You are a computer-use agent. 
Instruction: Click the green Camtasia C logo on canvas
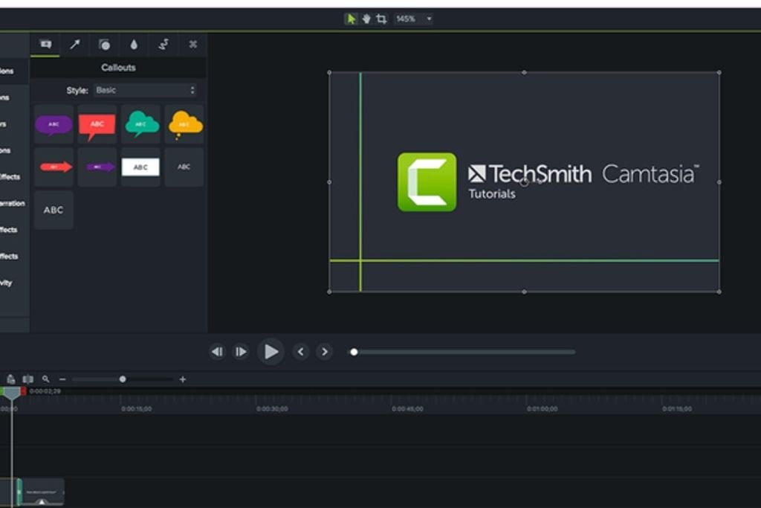427,182
